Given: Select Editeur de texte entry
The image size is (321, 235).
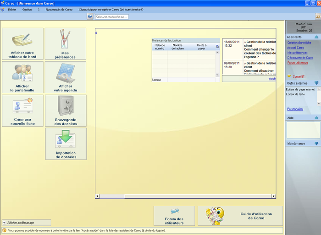Looking at the screenshot, I should pos(295,94).
